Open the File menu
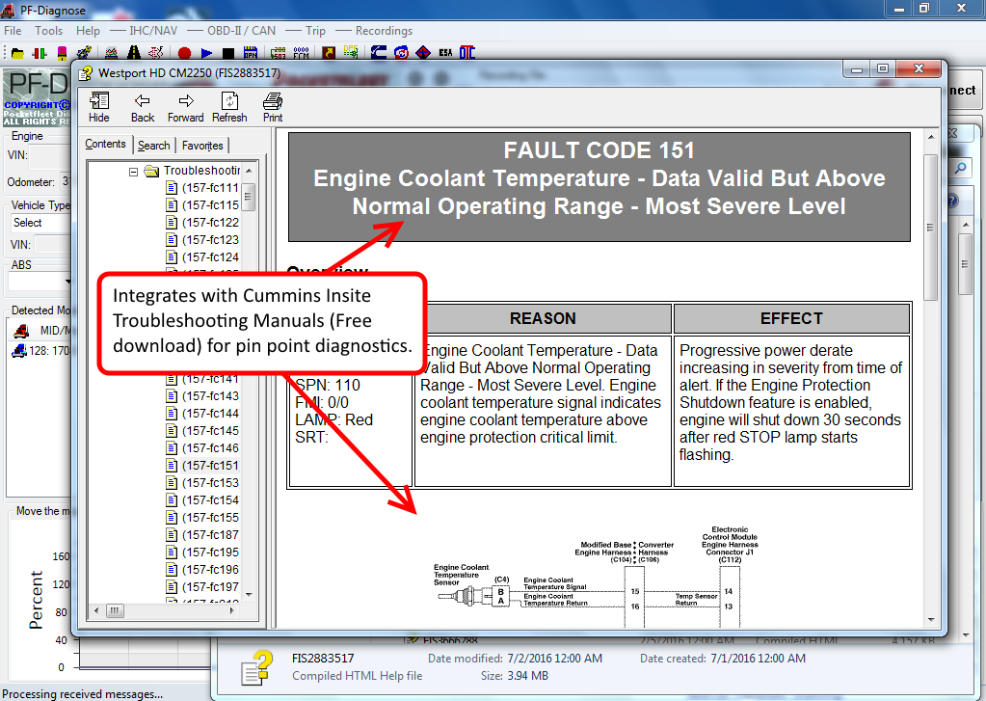The image size is (986, 701). click(13, 30)
